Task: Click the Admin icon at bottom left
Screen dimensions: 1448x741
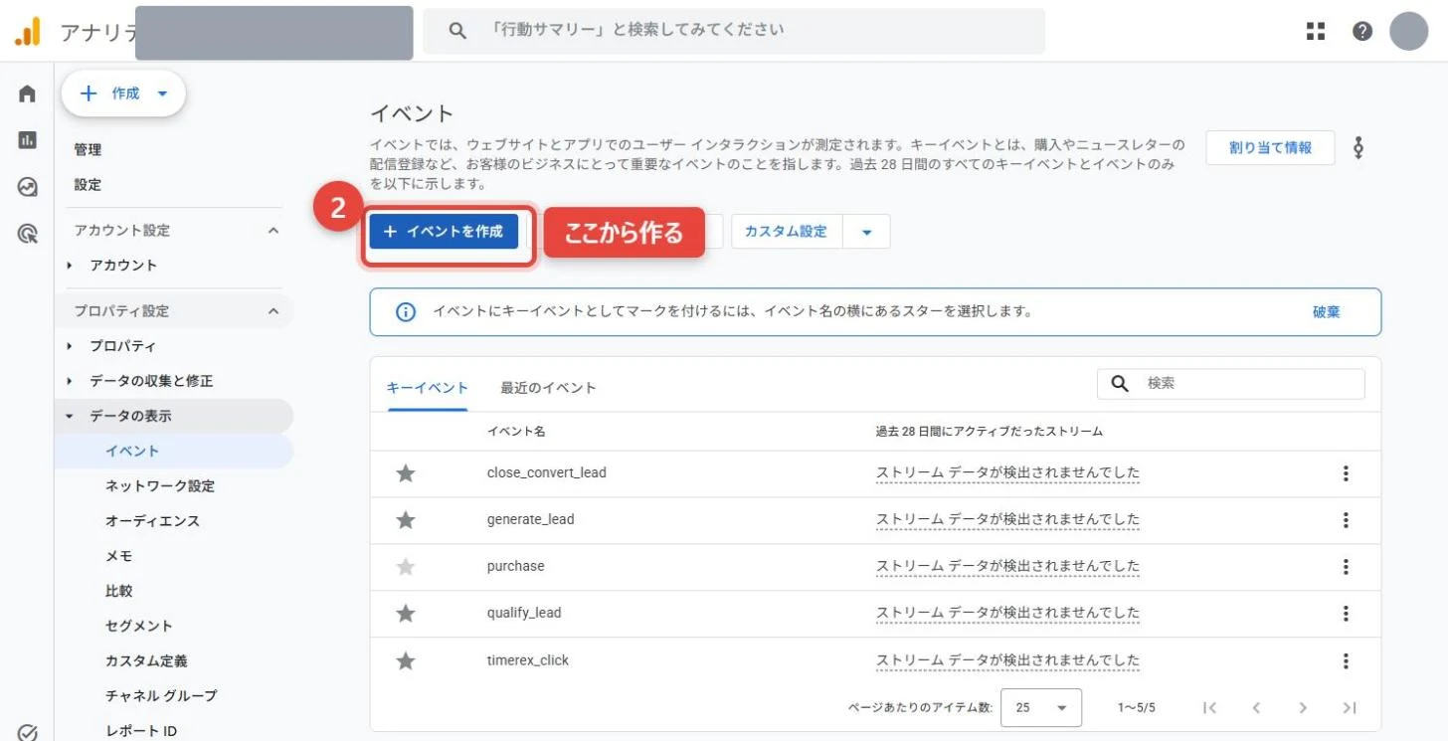Action: [27, 732]
